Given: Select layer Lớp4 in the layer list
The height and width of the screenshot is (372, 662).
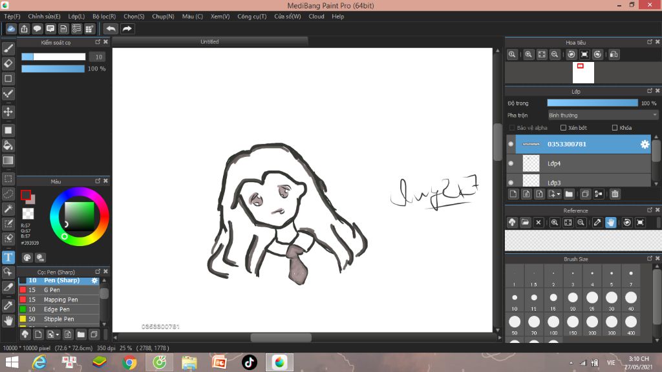Looking at the screenshot, I should coord(579,163).
